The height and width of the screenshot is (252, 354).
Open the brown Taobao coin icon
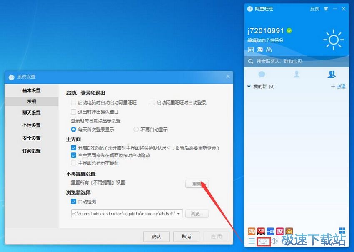[x=289, y=231]
